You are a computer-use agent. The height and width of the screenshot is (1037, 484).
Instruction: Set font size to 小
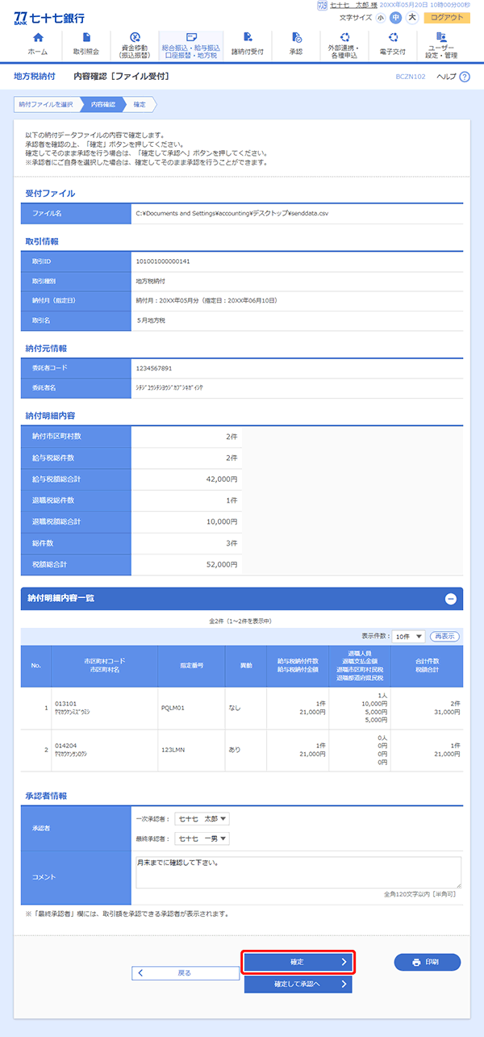click(x=381, y=18)
